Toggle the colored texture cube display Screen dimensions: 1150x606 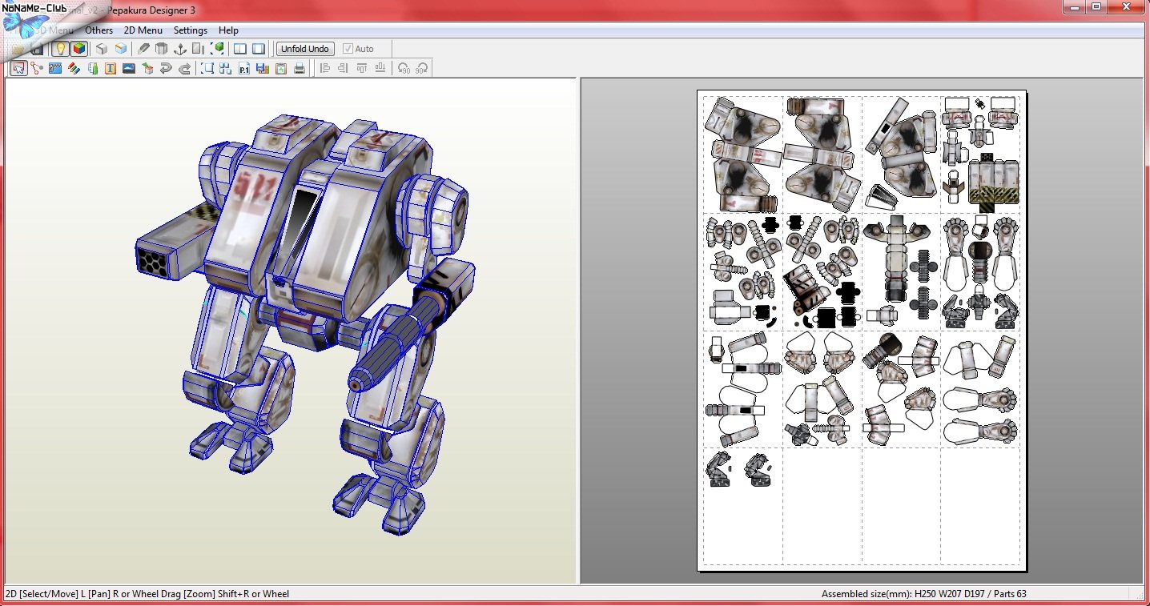click(x=78, y=49)
